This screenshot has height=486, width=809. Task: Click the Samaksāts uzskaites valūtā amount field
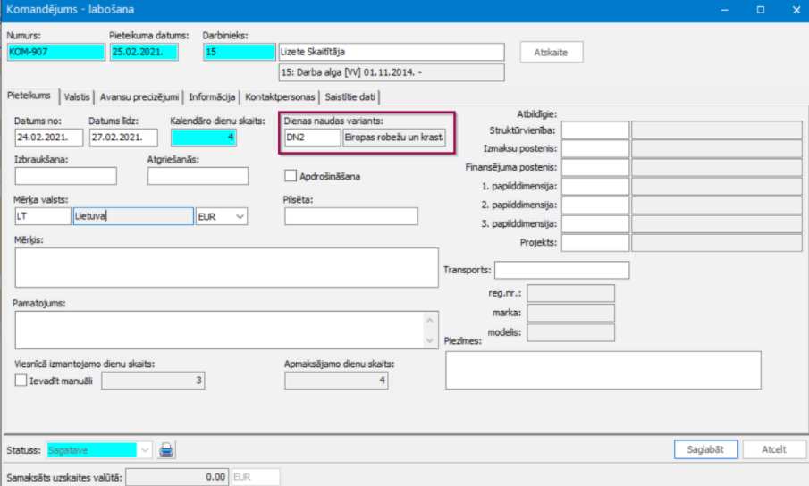[177, 477]
